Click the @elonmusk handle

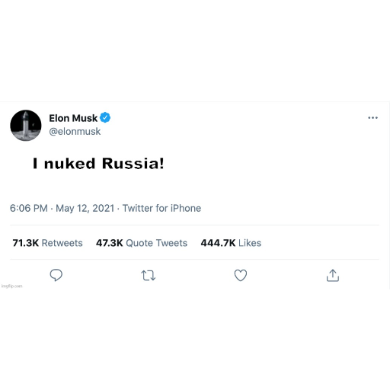pos(75,132)
